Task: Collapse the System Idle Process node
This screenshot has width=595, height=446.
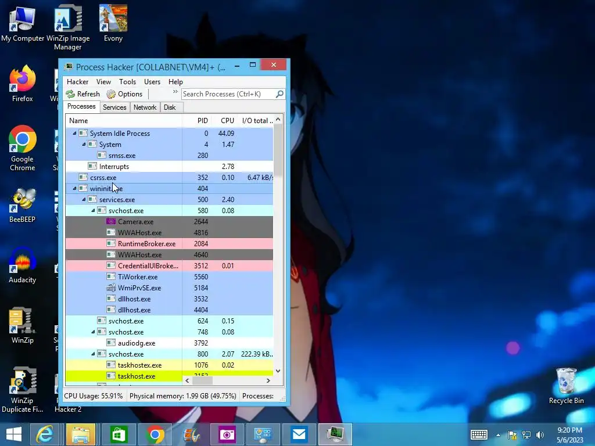Action: click(74, 133)
